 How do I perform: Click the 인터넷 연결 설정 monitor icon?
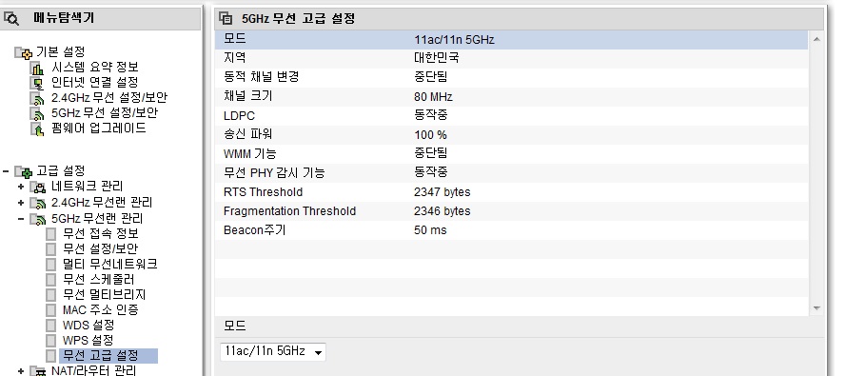coord(37,83)
